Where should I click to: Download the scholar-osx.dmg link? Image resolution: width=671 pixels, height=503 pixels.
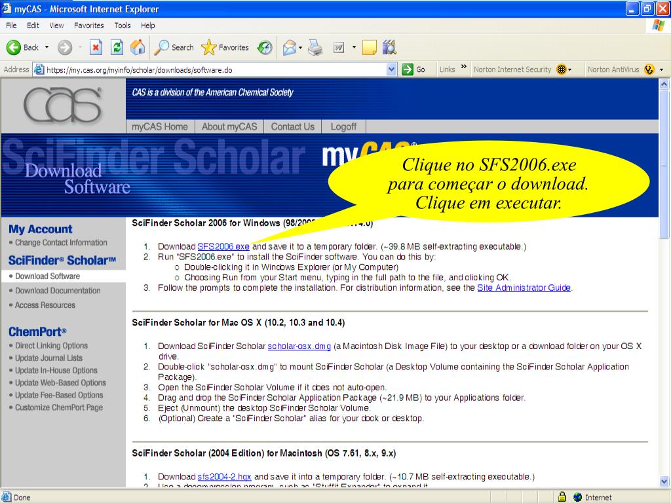[299, 346]
